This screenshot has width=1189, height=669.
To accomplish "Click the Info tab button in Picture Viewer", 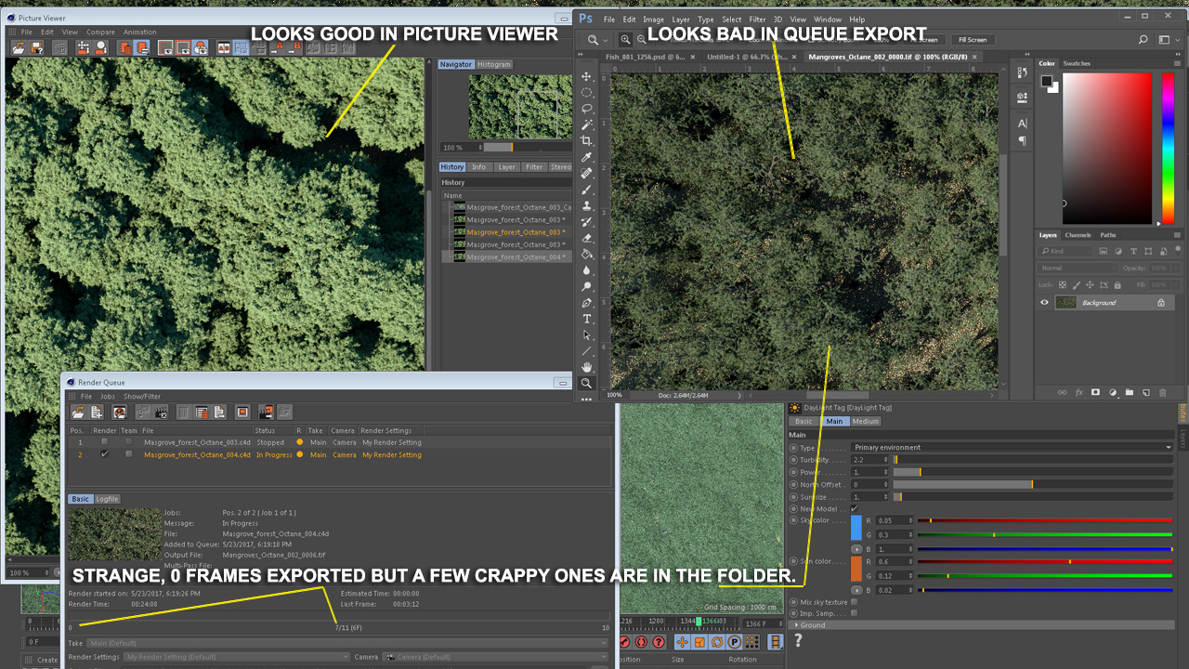I will click(x=478, y=167).
